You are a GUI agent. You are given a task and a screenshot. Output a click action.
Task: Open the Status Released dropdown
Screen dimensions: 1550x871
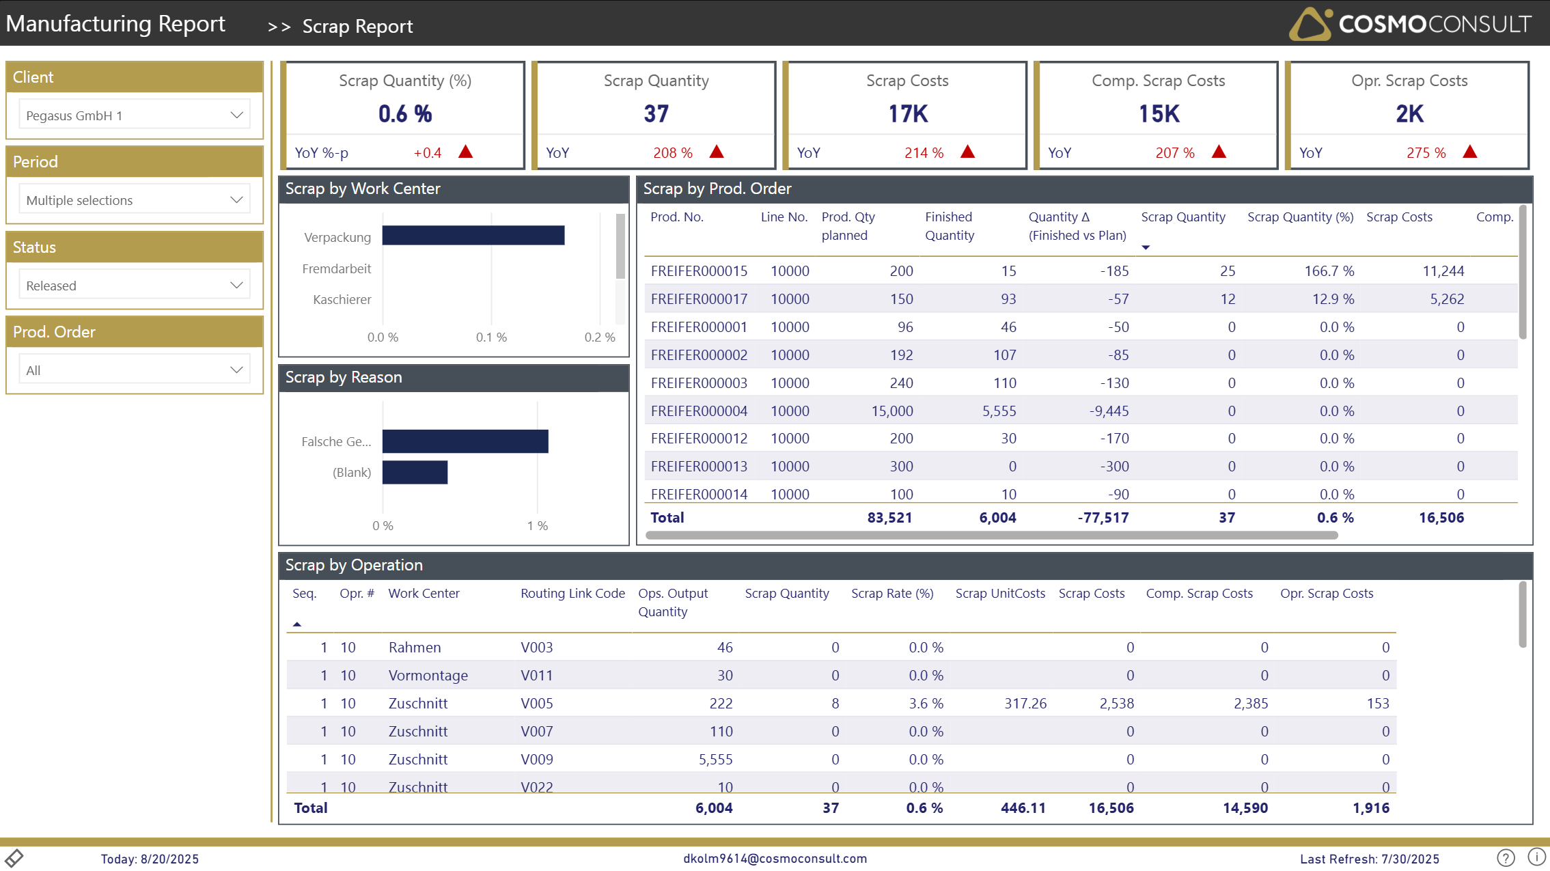(x=135, y=285)
